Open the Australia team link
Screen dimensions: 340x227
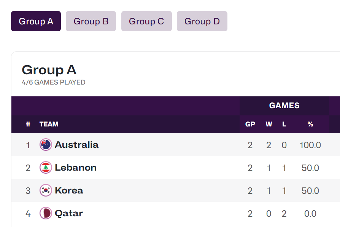pos(76,145)
